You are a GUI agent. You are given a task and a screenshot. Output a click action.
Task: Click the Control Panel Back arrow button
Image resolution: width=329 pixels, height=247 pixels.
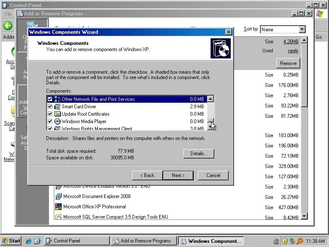[8, 26]
